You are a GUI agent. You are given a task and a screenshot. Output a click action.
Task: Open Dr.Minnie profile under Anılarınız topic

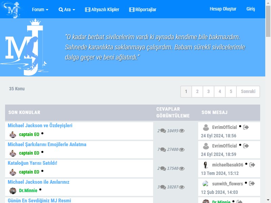pos(28,190)
